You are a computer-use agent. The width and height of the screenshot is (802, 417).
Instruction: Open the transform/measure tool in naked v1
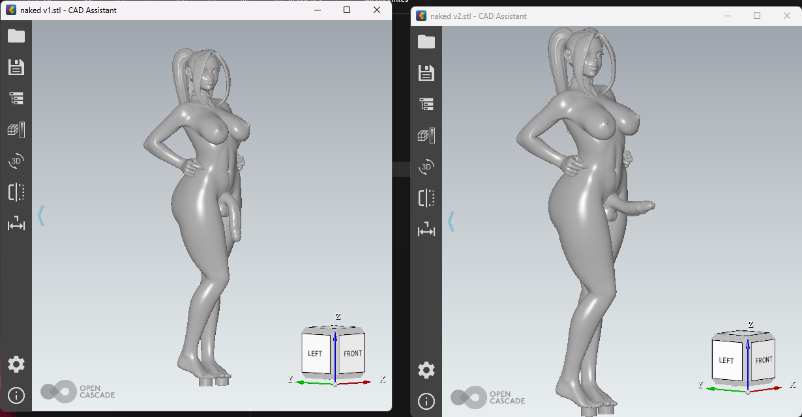16,223
